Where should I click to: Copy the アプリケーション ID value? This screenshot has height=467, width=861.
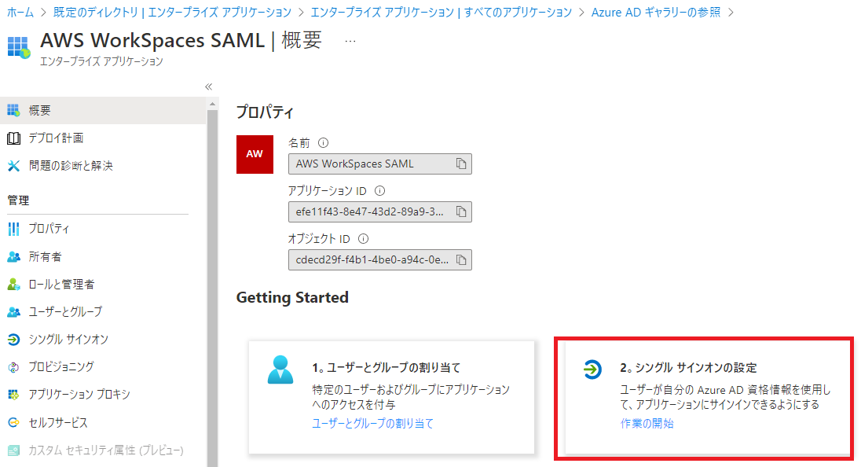461,211
